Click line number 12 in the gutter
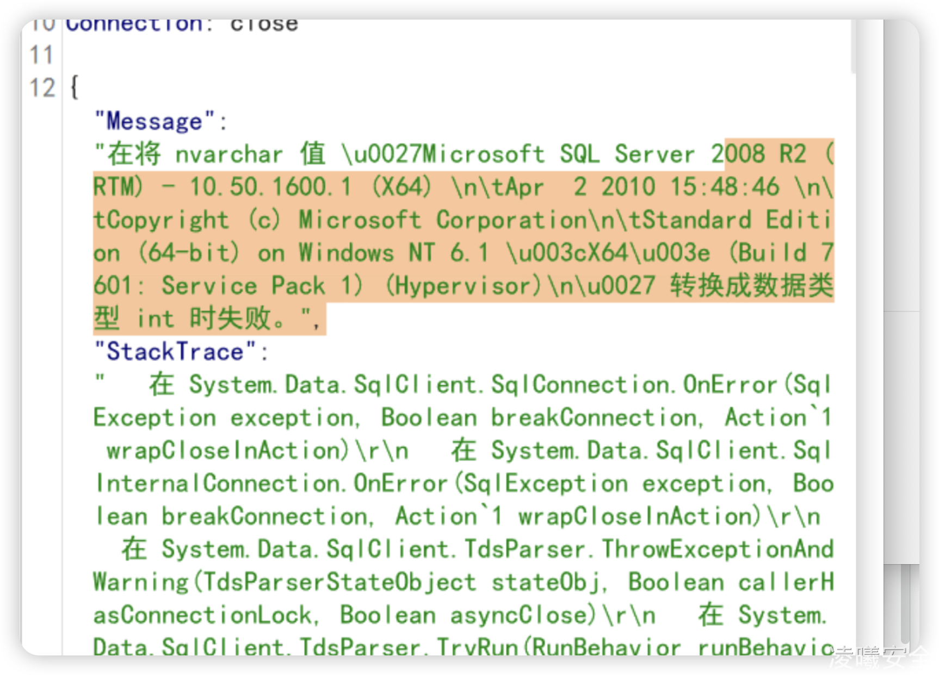939x675 pixels. (x=42, y=88)
